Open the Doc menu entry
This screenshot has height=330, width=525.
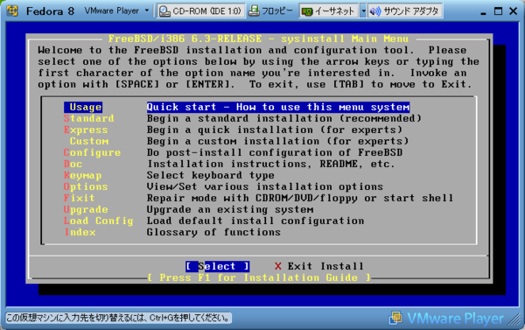tap(73, 164)
